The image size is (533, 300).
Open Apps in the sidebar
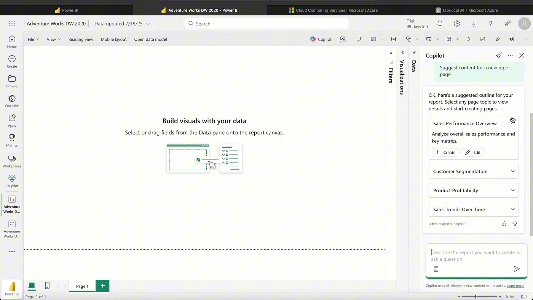[12, 121]
